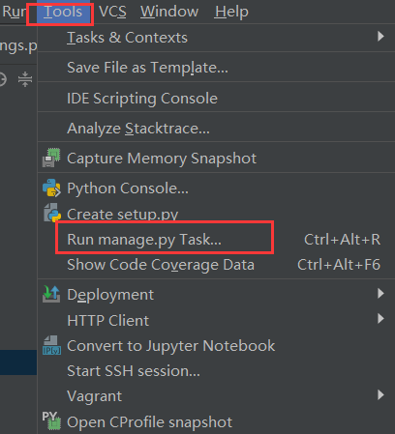The image size is (395, 434).
Task: Click the Capture Memory Snapshot icon
Action: click(x=51, y=158)
